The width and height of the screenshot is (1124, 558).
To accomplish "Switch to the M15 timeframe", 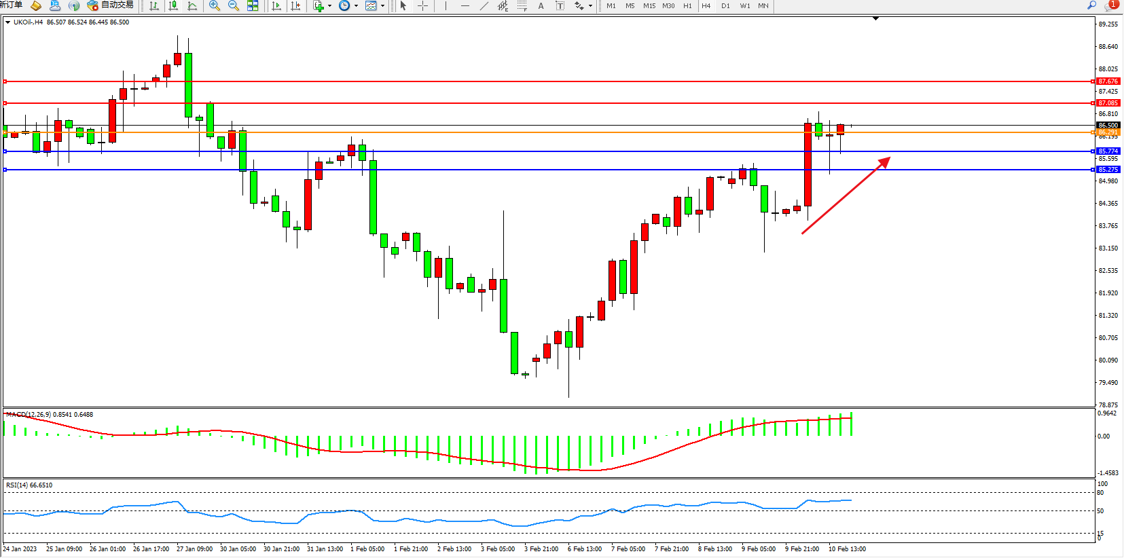I will (649, 5).
